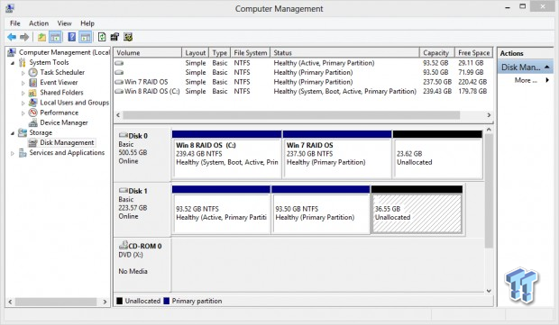
Task: Open the Help menu
Action: click(87, 23)
